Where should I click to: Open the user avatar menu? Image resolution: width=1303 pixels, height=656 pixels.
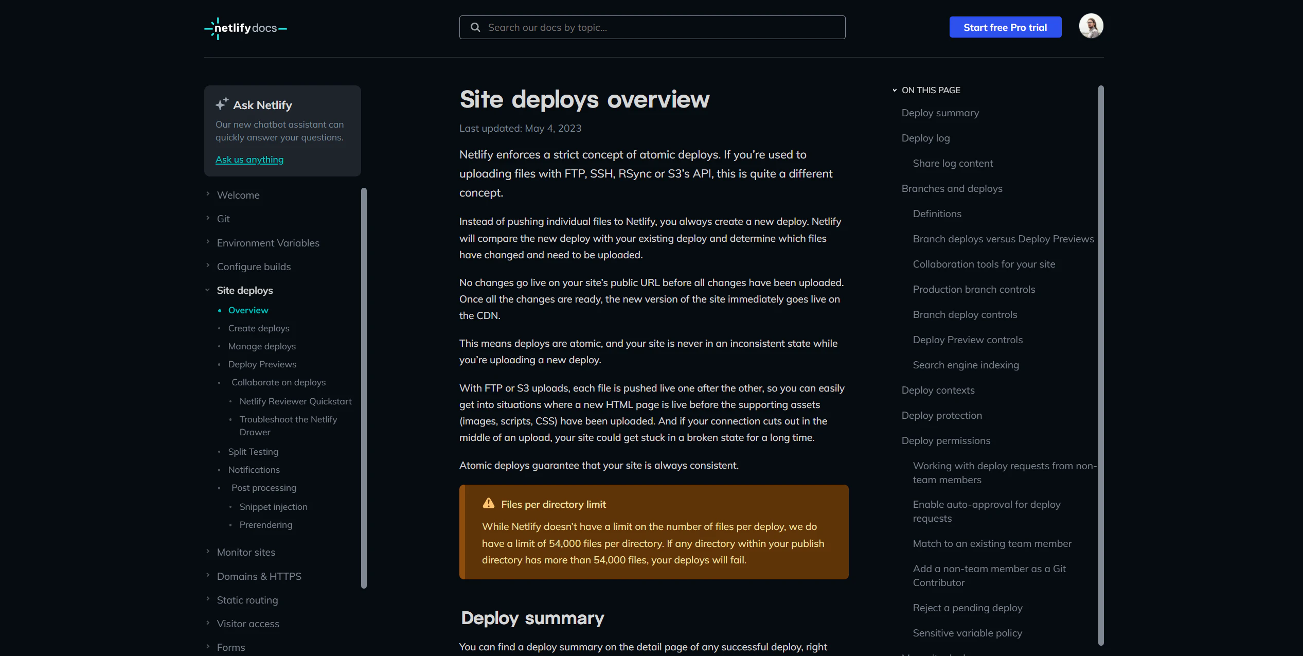pyautogui.click(x=1091, y=26)
